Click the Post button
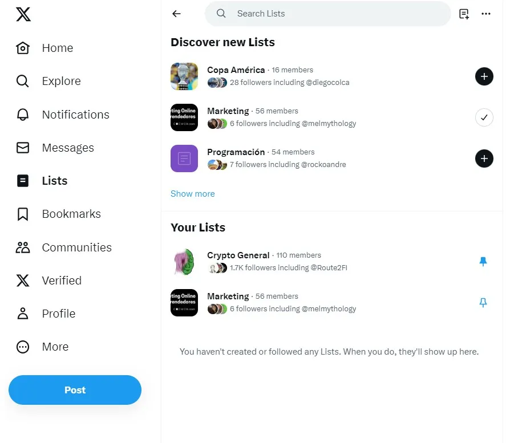 [x=75, y=390]
